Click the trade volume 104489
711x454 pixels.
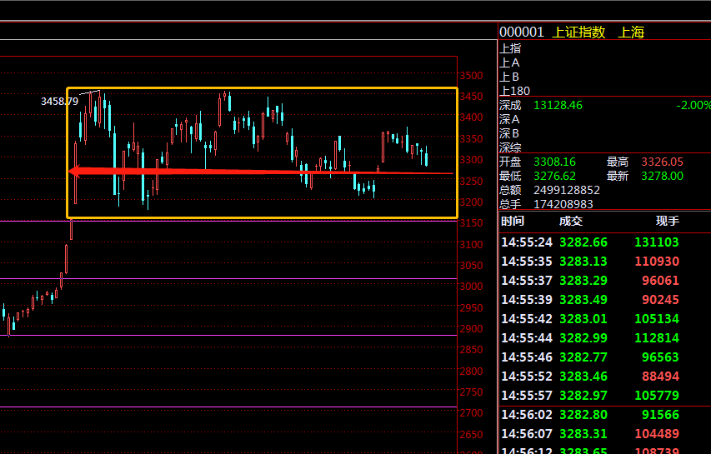pyautogui.click(x=657, y=434)
